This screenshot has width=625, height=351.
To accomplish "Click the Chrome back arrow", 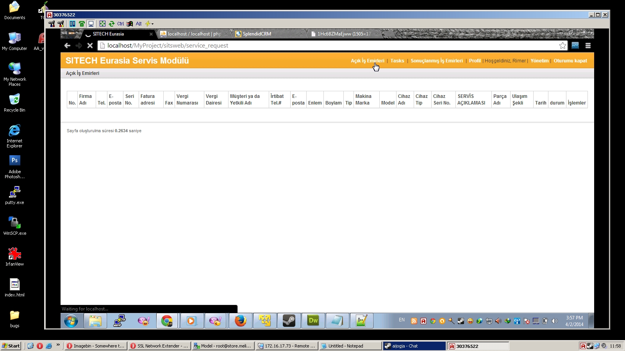I will coord(67,46).
